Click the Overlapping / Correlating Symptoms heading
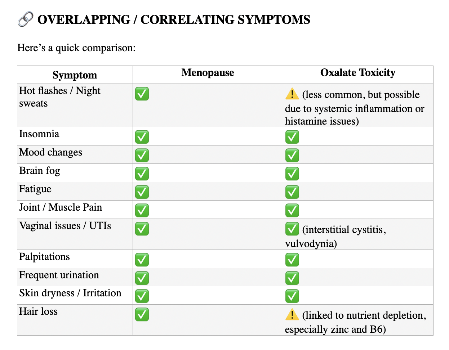 pos(174,19)
